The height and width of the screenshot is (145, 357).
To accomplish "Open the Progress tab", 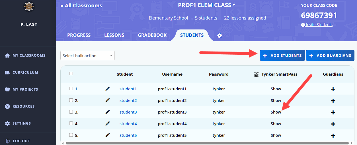I will click(x=79, y=35).
